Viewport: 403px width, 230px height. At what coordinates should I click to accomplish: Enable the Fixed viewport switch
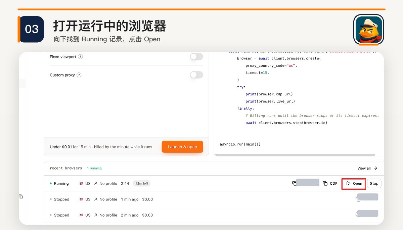click(196, 57)
